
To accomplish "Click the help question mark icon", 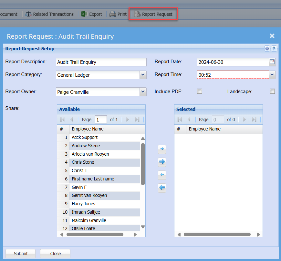I will pyautogui.click(x=274, y=49).
